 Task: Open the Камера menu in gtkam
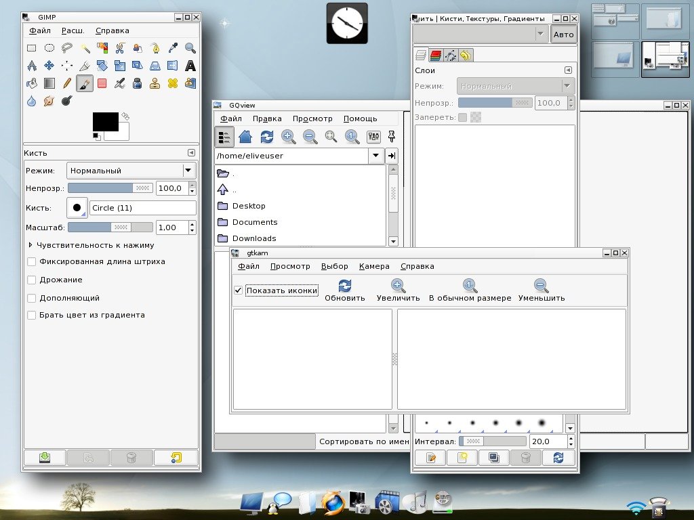click(374, 266)
